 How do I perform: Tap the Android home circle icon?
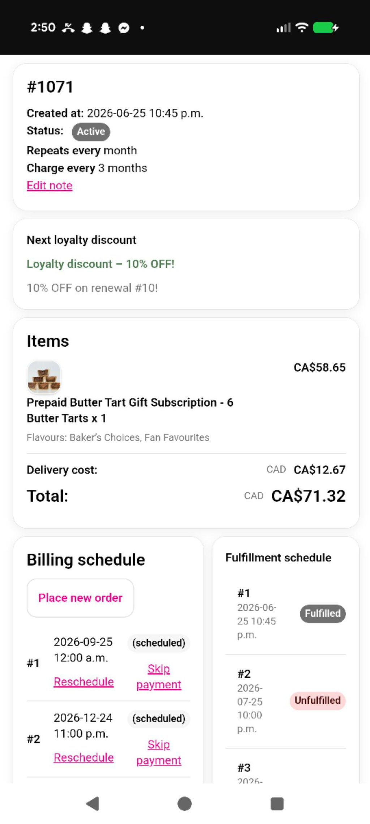185,804
